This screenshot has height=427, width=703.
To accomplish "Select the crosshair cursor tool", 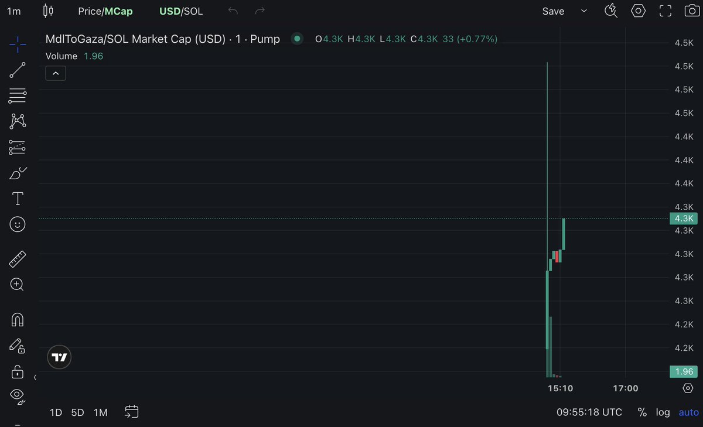I will tap(18, 44).
